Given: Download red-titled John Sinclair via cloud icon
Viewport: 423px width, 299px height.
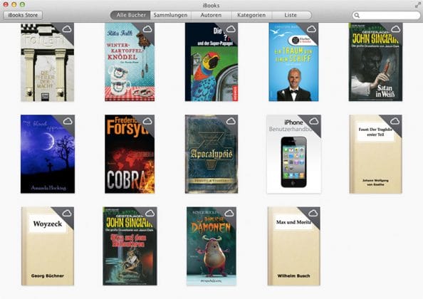Looking at the screenshot, I should point(150,214).
